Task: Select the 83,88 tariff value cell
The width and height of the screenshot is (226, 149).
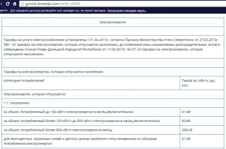Action: tap(186, 121)
